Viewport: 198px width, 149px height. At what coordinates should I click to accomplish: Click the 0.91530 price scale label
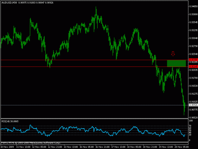click(194, 86)
